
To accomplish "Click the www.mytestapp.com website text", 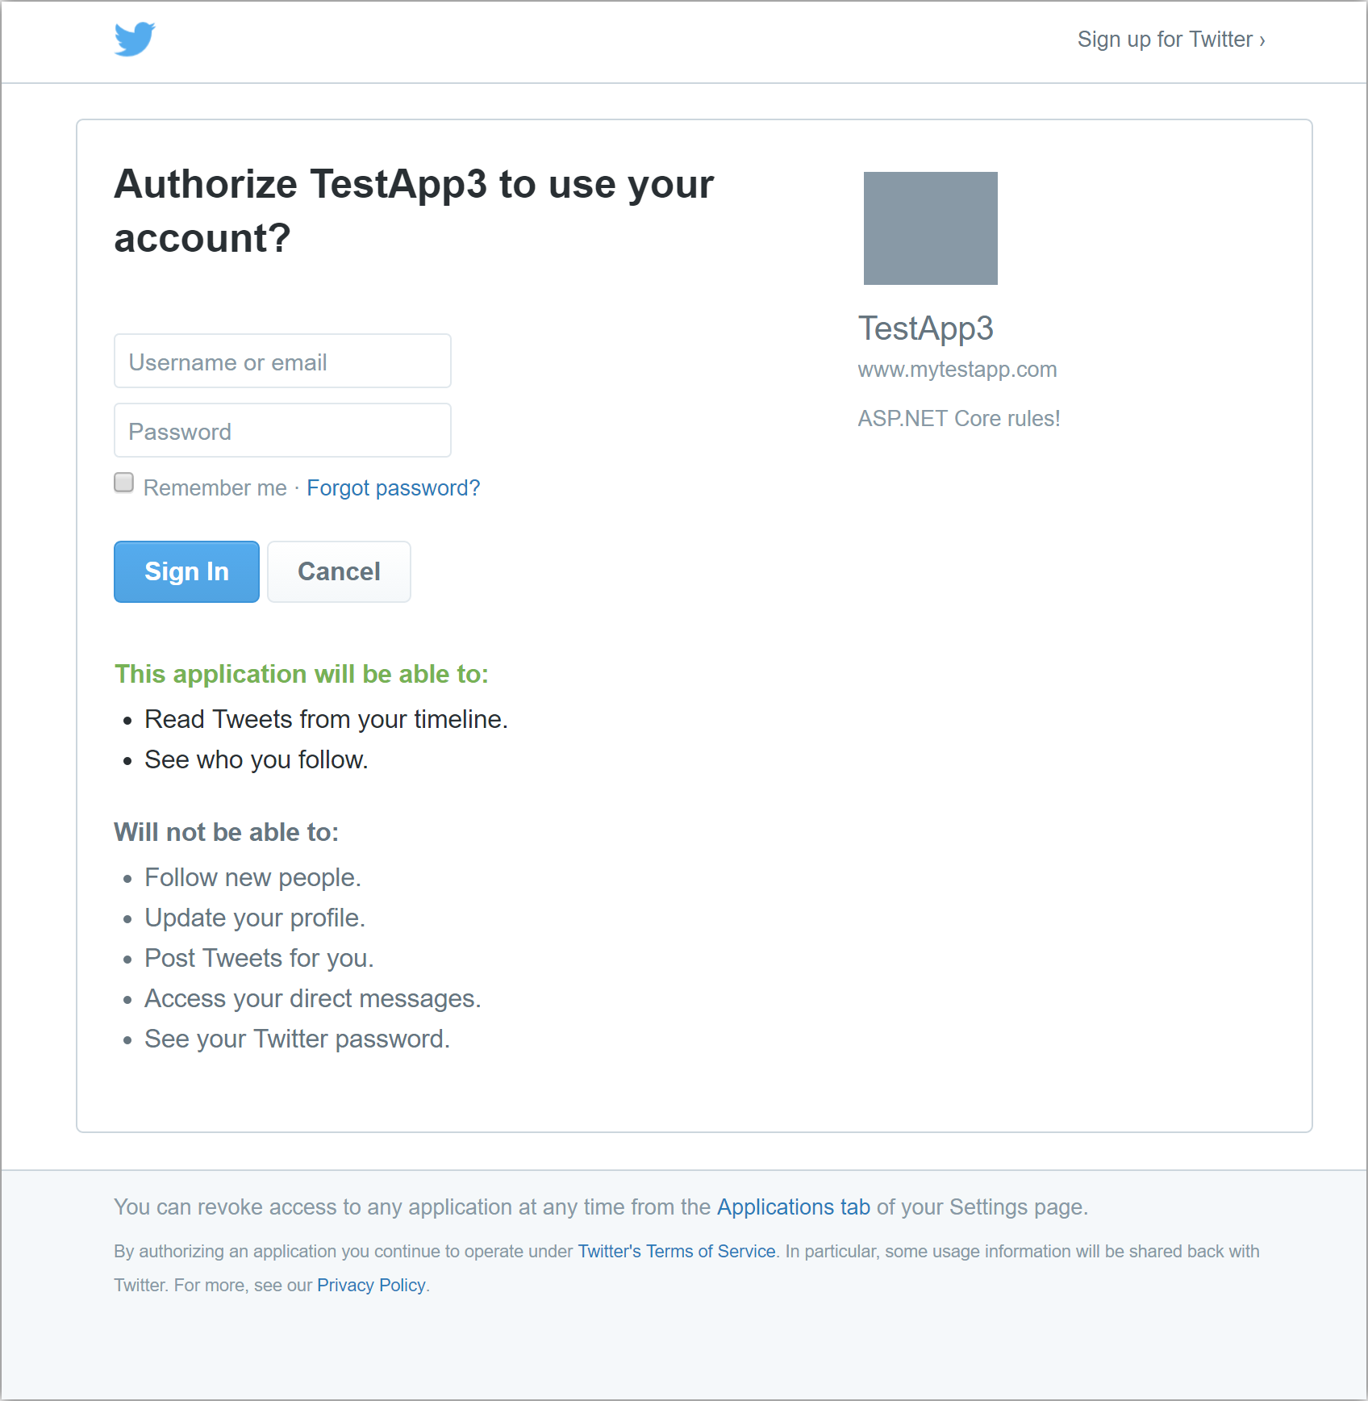I will tap(957, 370).
